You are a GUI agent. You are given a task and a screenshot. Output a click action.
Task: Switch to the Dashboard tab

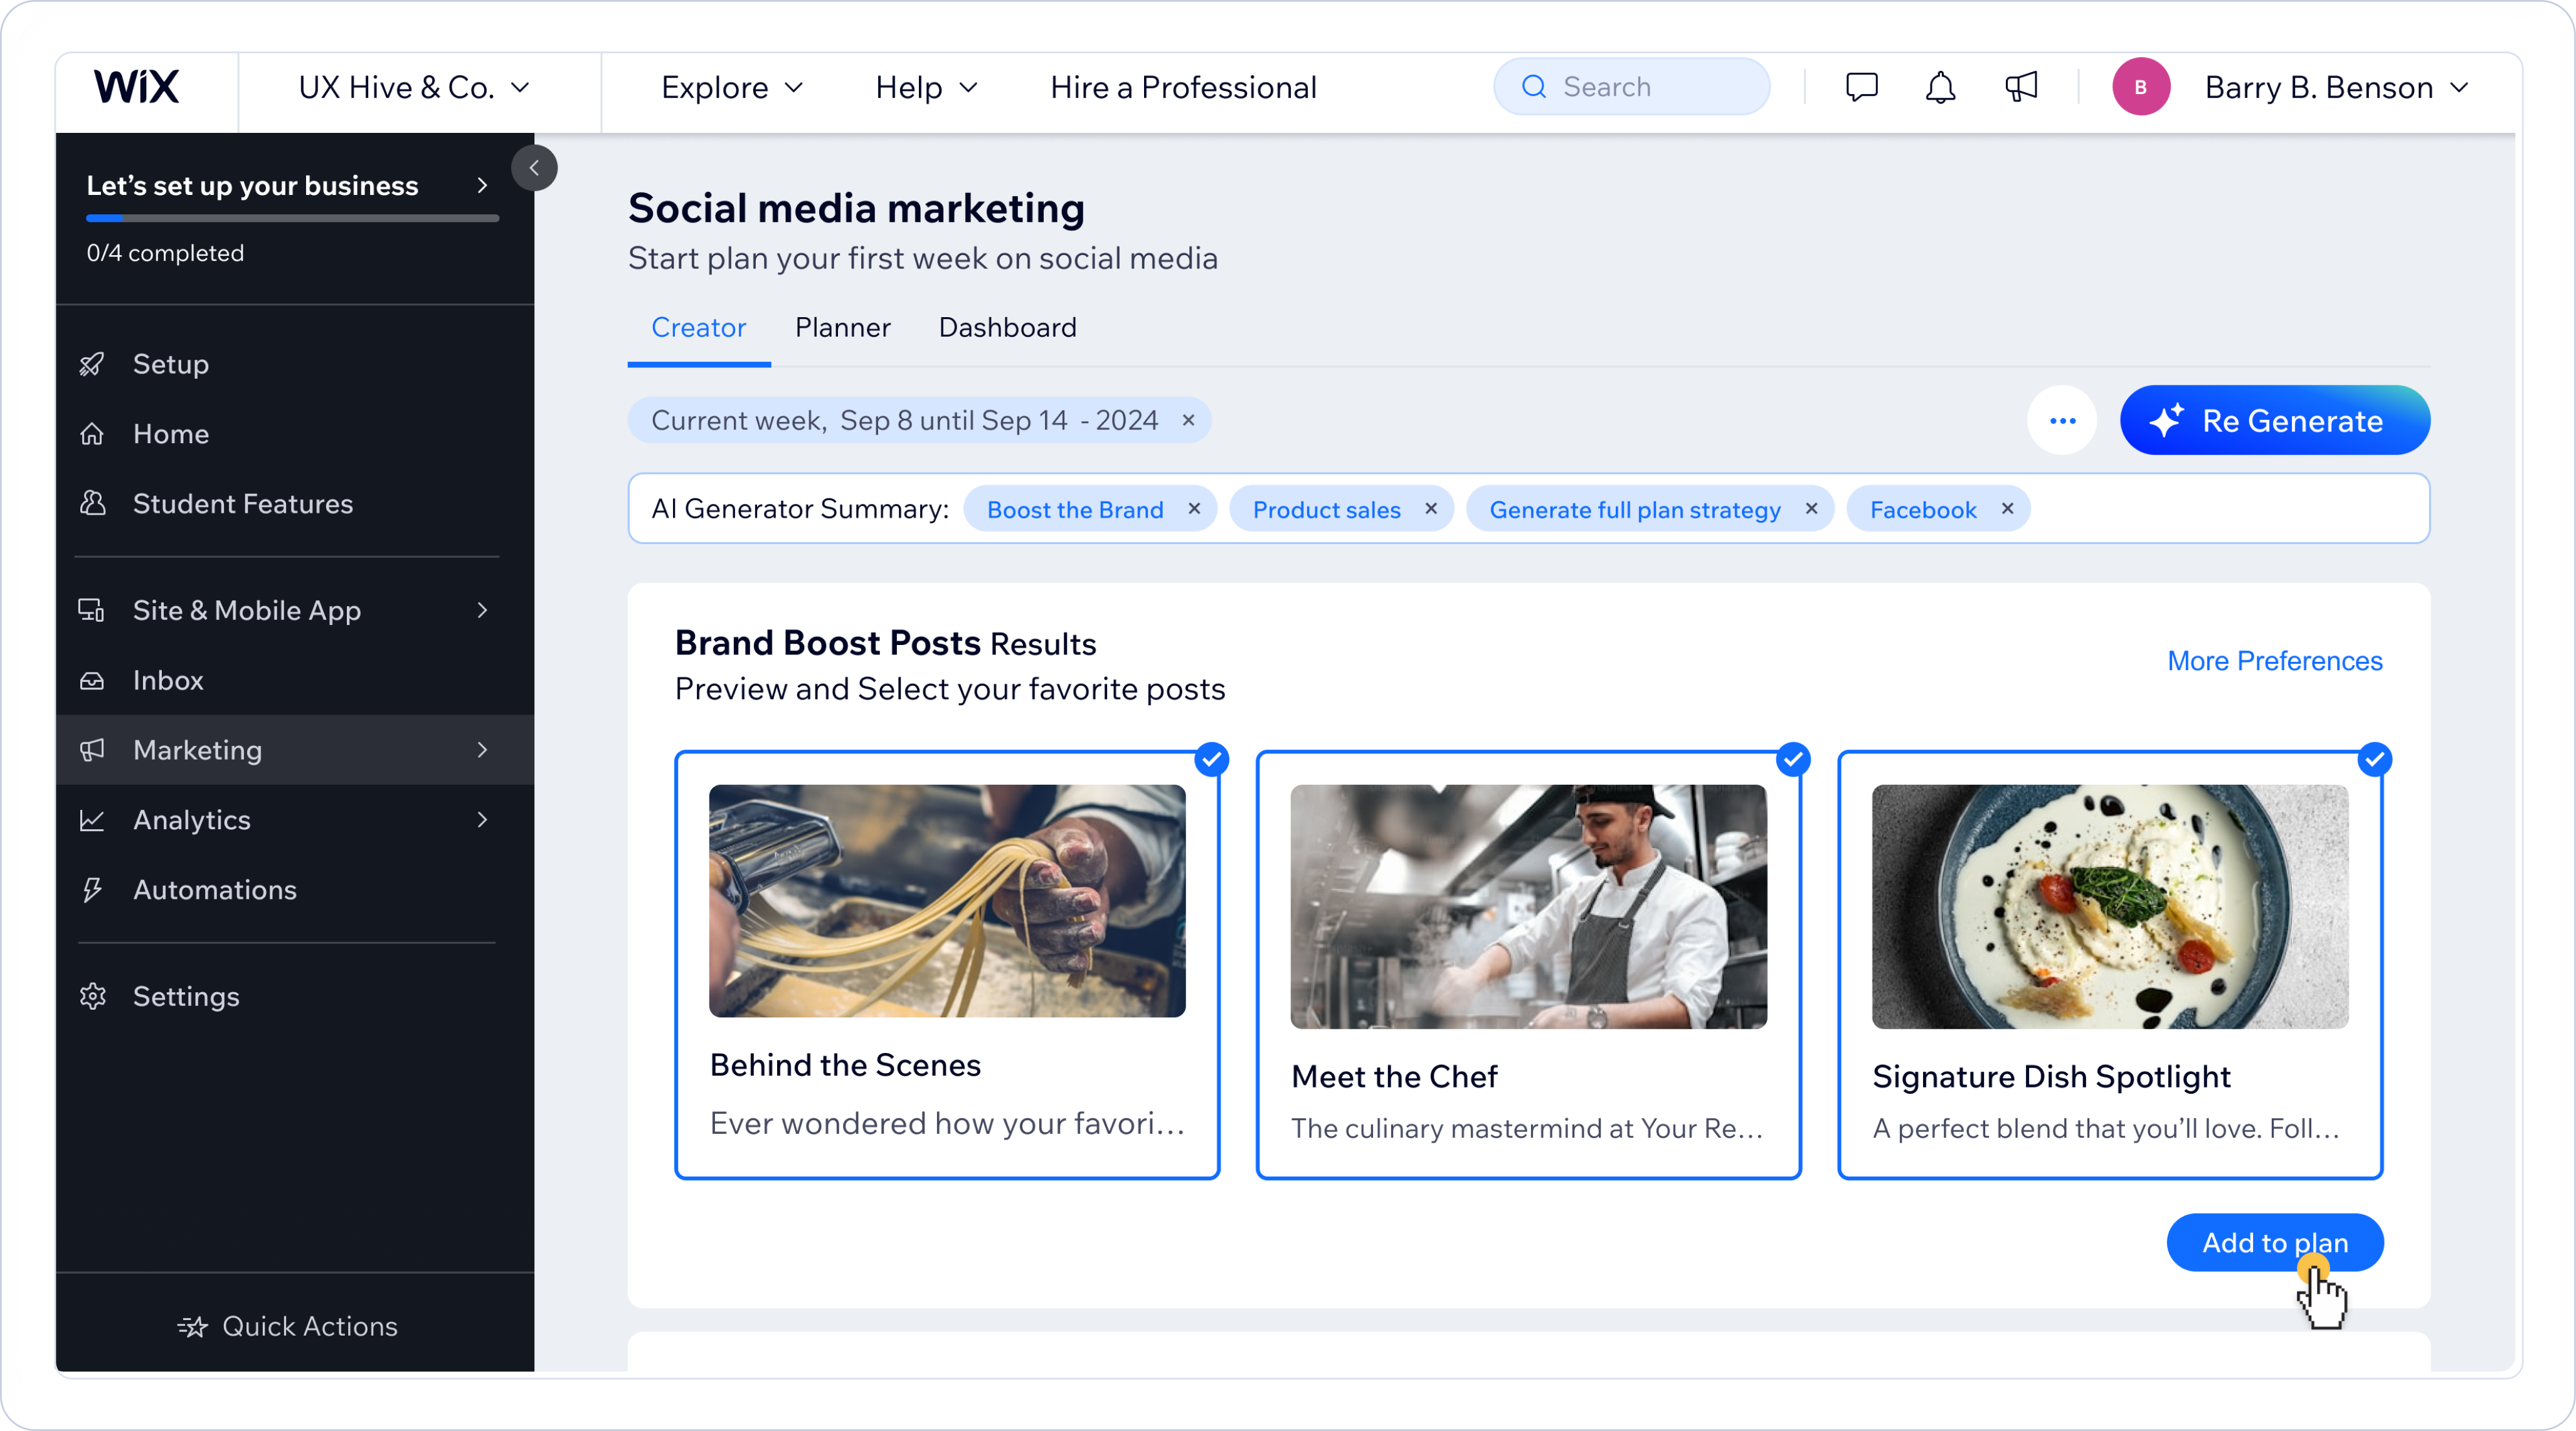(1007, 328)
